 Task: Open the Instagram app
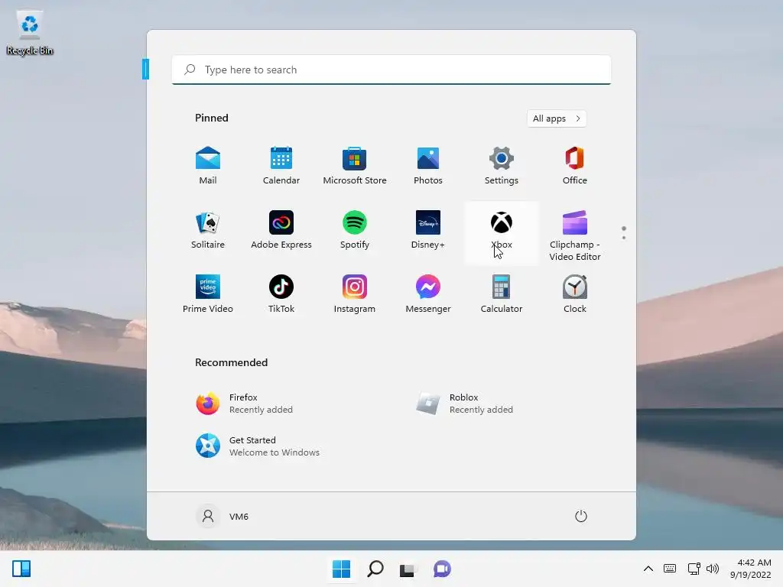(355, 294)
